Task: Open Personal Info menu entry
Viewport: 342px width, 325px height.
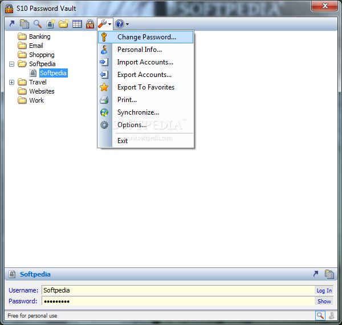Action: coord(146,50)
